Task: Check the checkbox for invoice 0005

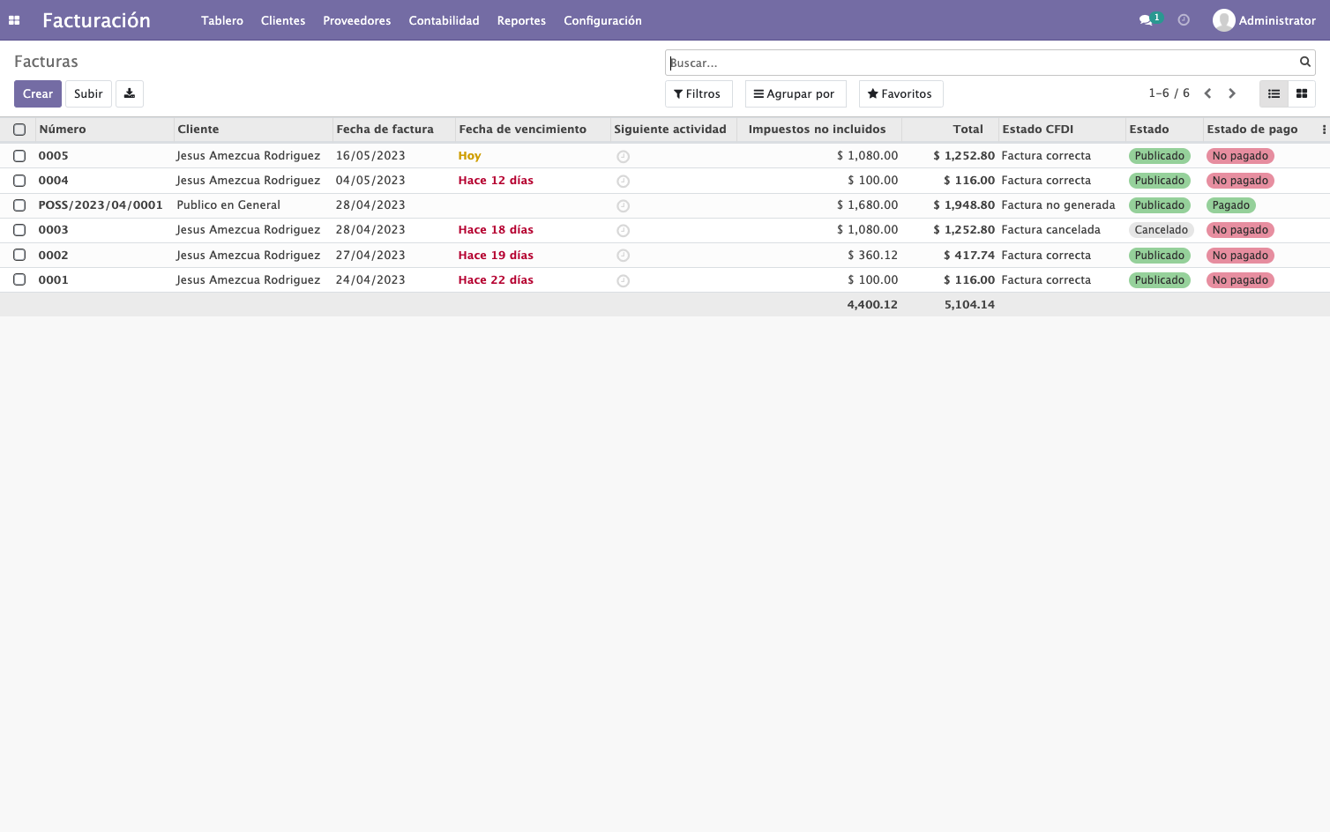Action: point(19,156)
